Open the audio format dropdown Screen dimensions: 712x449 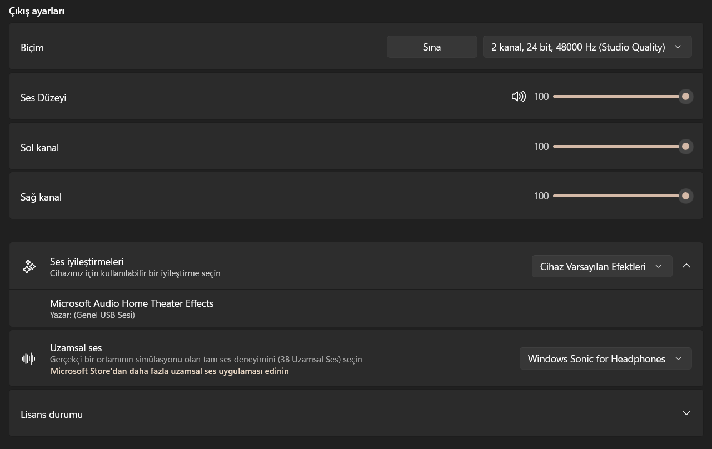pos(587,47)
